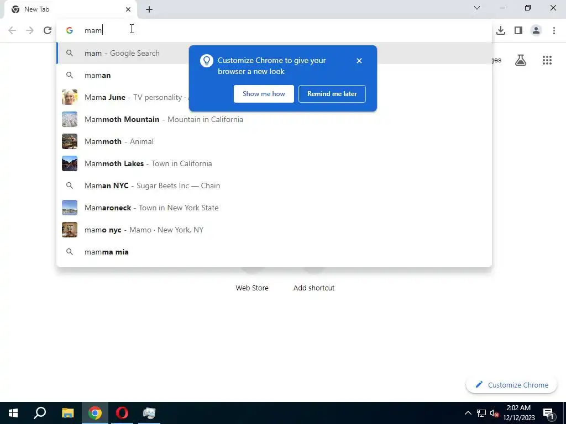Go forward using the forward arrow
This screenshot has height=424, width=566.
[30, 30]
